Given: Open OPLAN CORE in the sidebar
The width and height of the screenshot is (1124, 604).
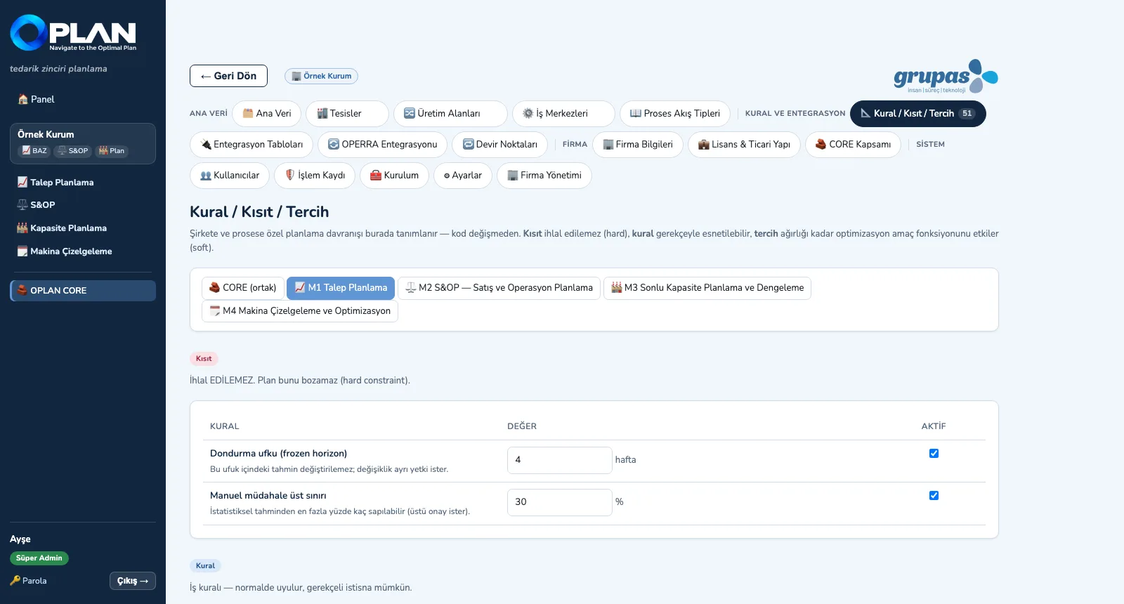Looking at the screenshot, I should [x=83, y=291].
